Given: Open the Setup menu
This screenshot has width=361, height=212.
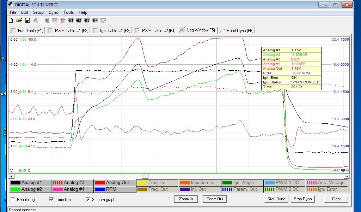Looking at the screenshot, I should (x=38, y=12).
